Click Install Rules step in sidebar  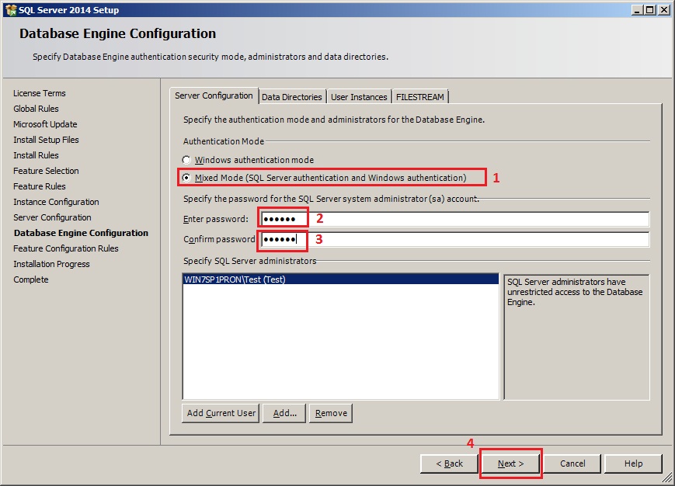[x=37, y=155]
